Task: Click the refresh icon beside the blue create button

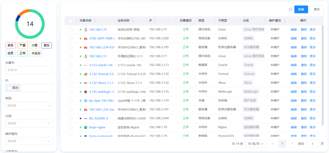Action: 291,10
